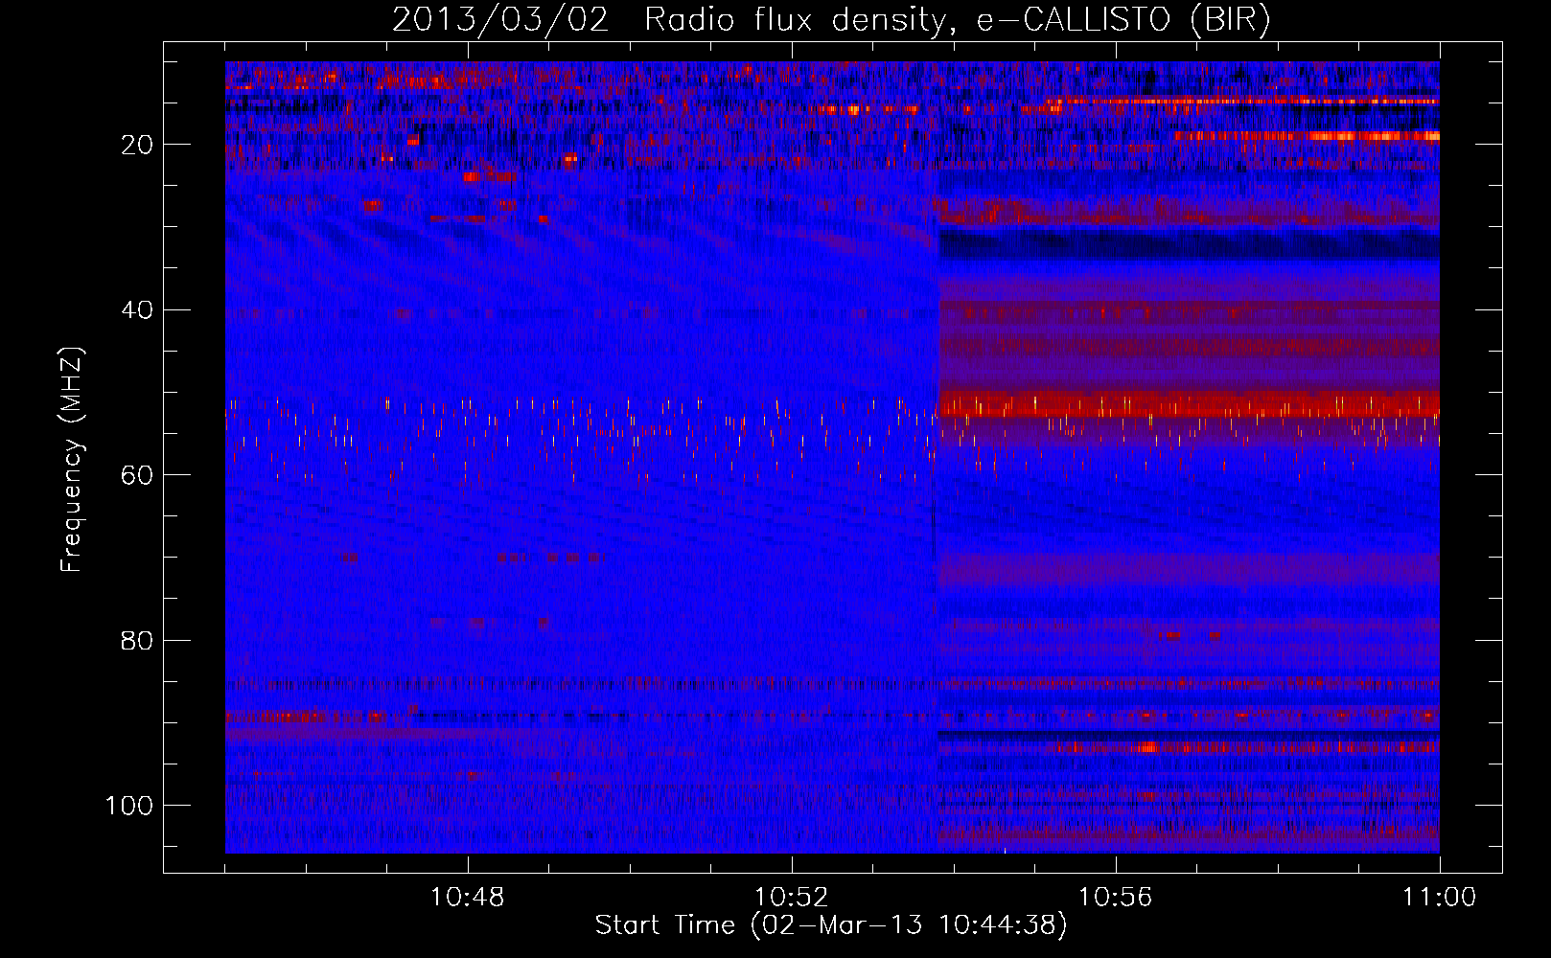Viewport: 1551px width, 958px height.
Task: Click the "Frequency (MHZ)" y-axis label
Action: (72, 460)
